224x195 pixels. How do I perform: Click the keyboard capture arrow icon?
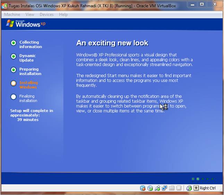(196, 188)
